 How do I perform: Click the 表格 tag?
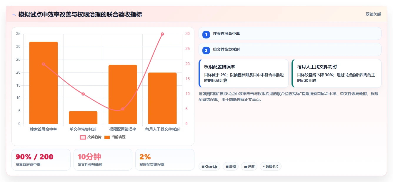[x=231, y=166]
